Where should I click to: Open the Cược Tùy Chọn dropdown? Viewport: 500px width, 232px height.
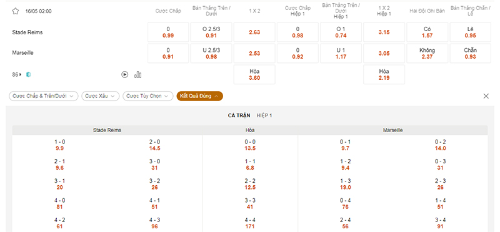148,96
